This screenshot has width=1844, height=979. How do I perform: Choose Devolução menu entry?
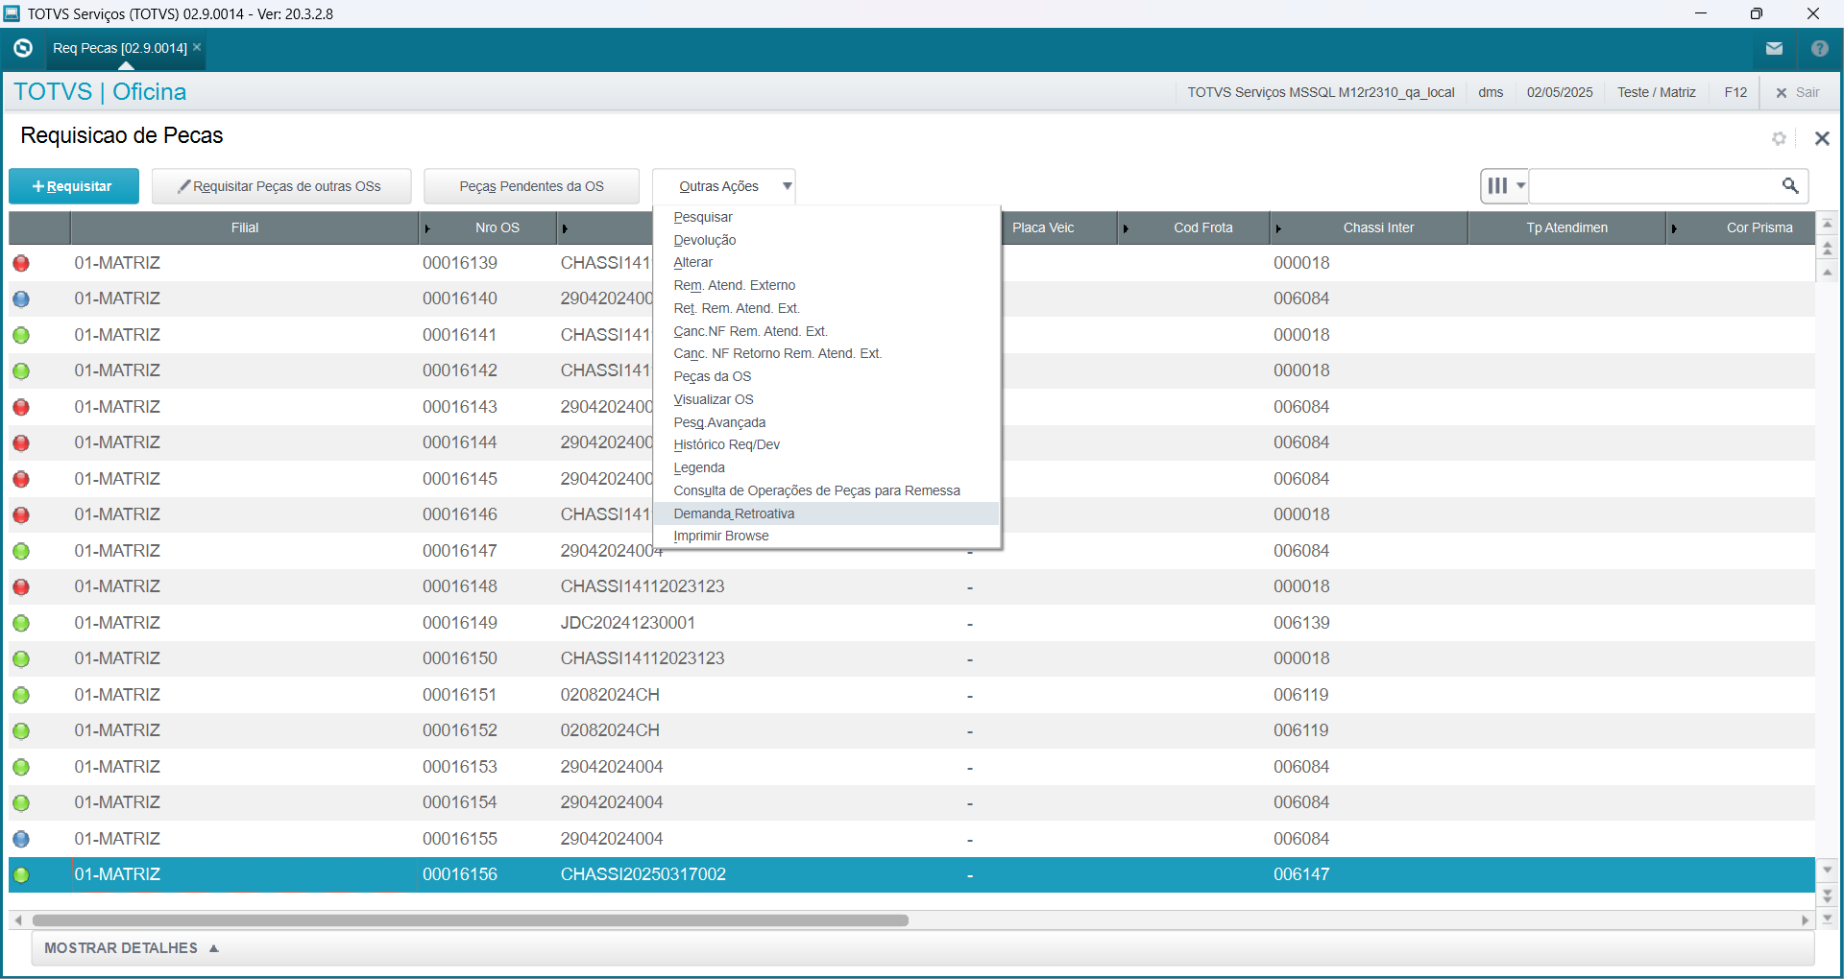(x=826, y=240)
